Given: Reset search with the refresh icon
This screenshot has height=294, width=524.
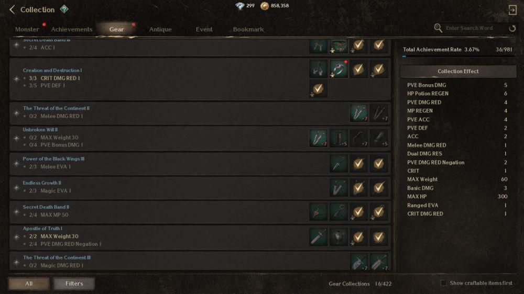Looking at the screenshot, I should (512, 28).
